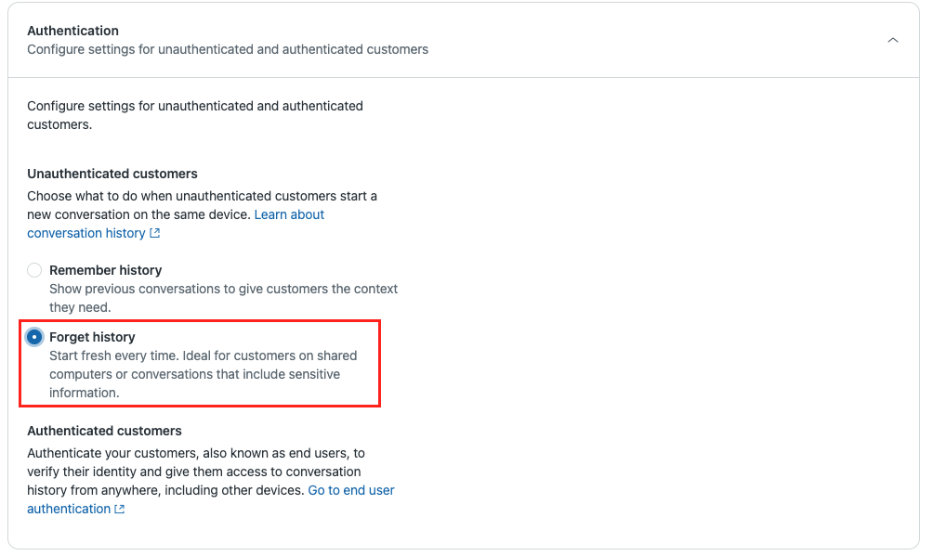Click the Authentication section title
The width and height of the screenshot is (933, 556).
(x=73, y=31)
